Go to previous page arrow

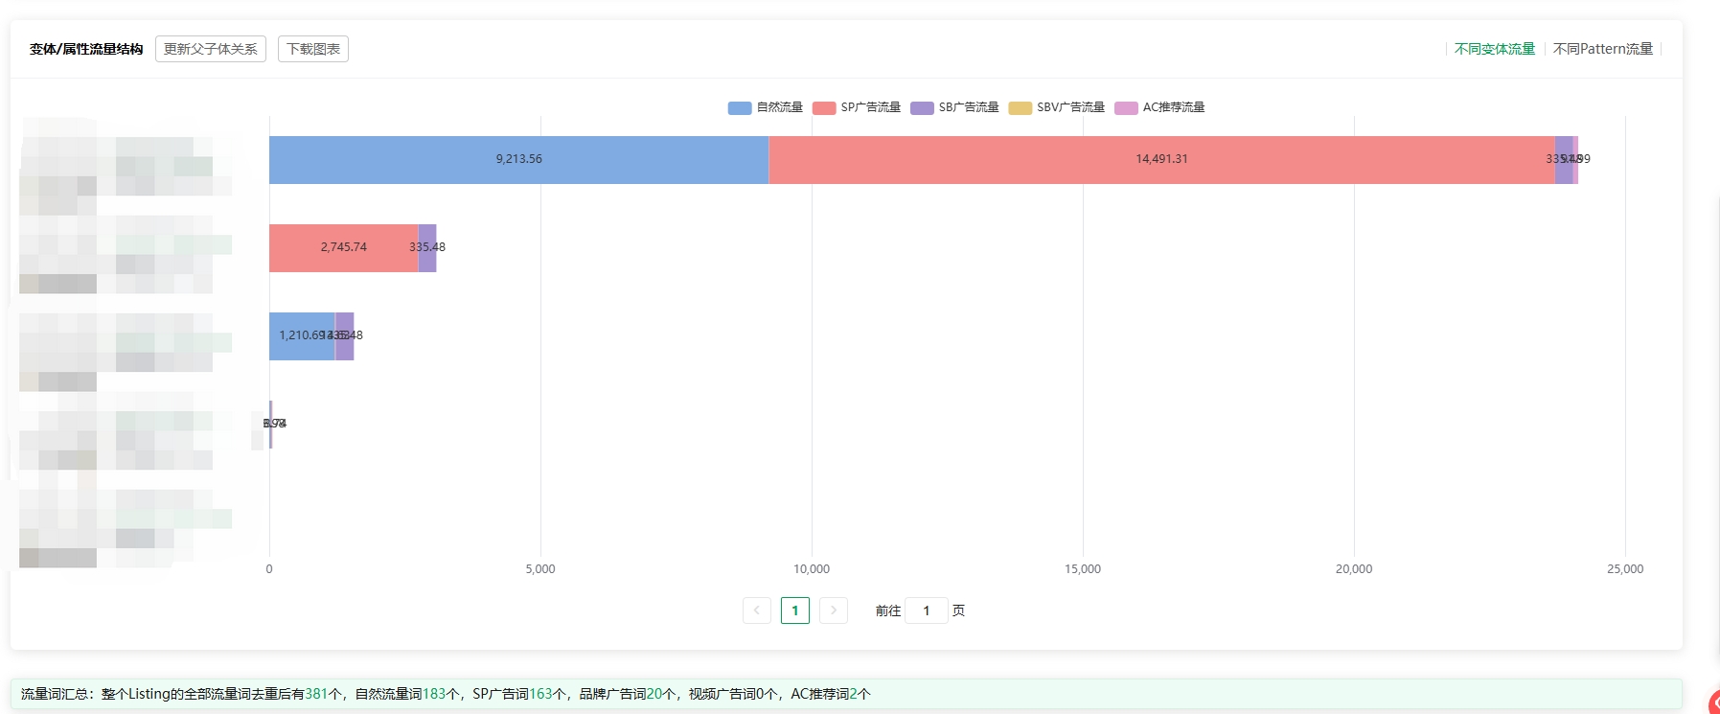757,610
